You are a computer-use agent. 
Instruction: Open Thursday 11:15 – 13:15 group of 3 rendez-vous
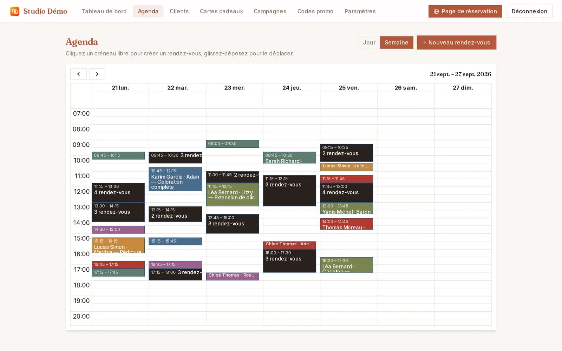289,191
